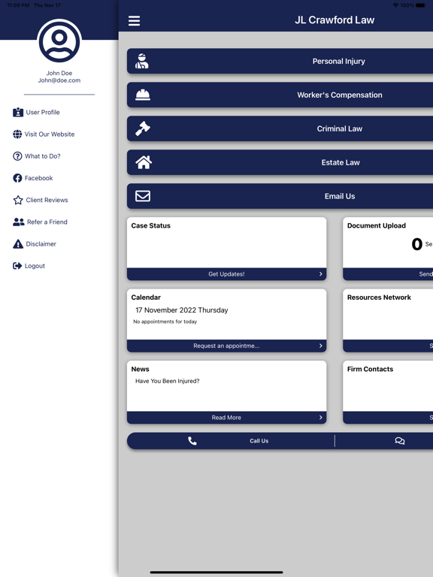The image size is (433, 577).
Task: Tap the Email Us button
Action: tap(280, 196)
